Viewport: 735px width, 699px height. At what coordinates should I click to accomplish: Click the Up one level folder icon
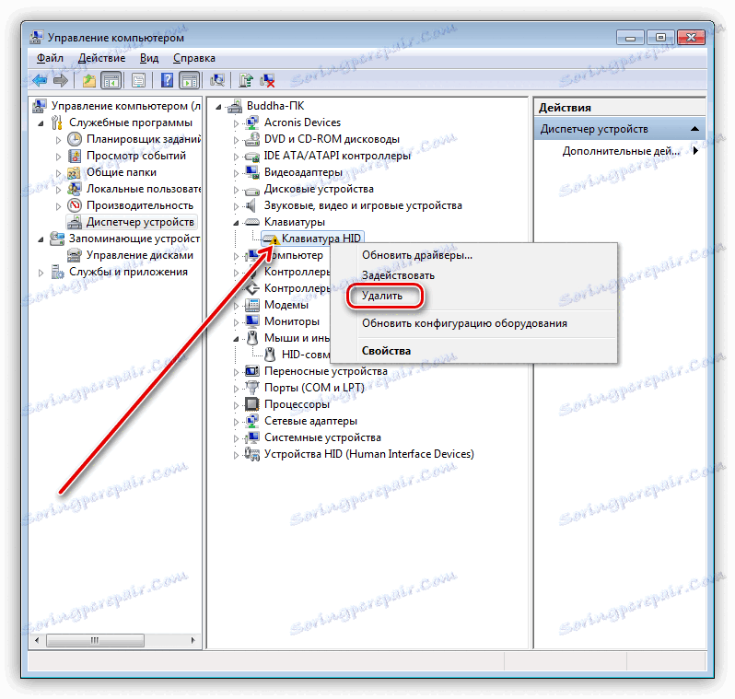pyautogui.click(x=89, y=81)
